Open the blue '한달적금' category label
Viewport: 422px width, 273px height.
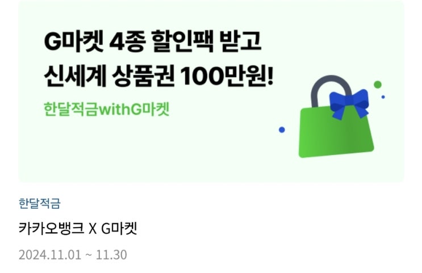click(40, 203)
